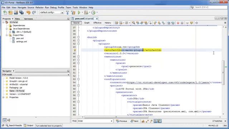The height and width of the screenshot is (129, 229).
Task: Click the horizontal editor scrollbar thumb
Action: [116, 117]
